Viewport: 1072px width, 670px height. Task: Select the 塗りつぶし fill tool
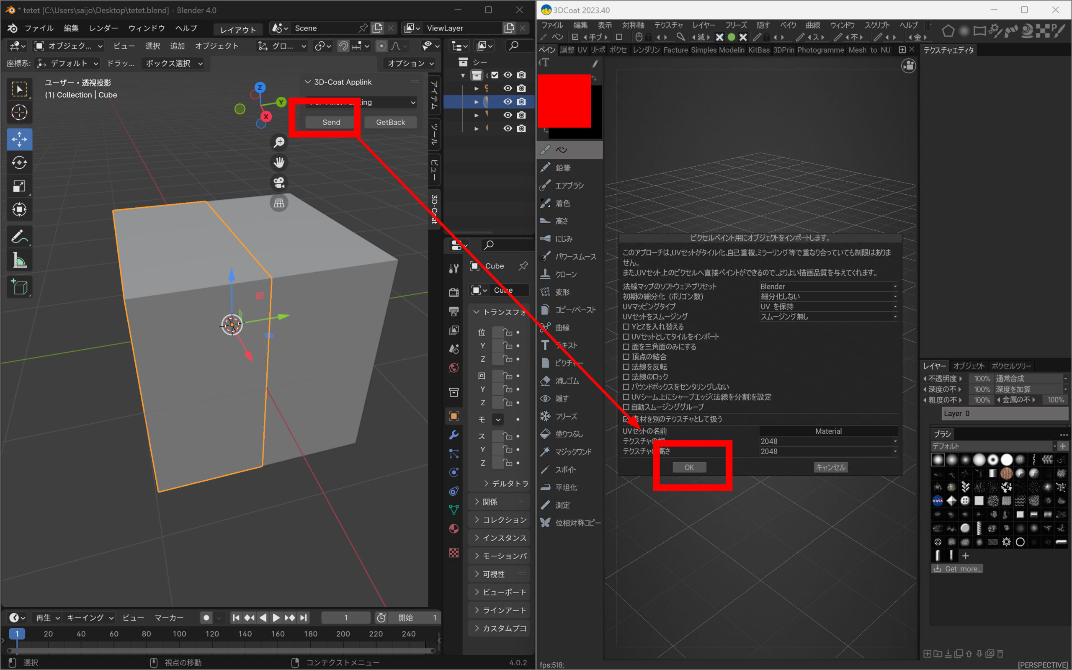point(568,434)
